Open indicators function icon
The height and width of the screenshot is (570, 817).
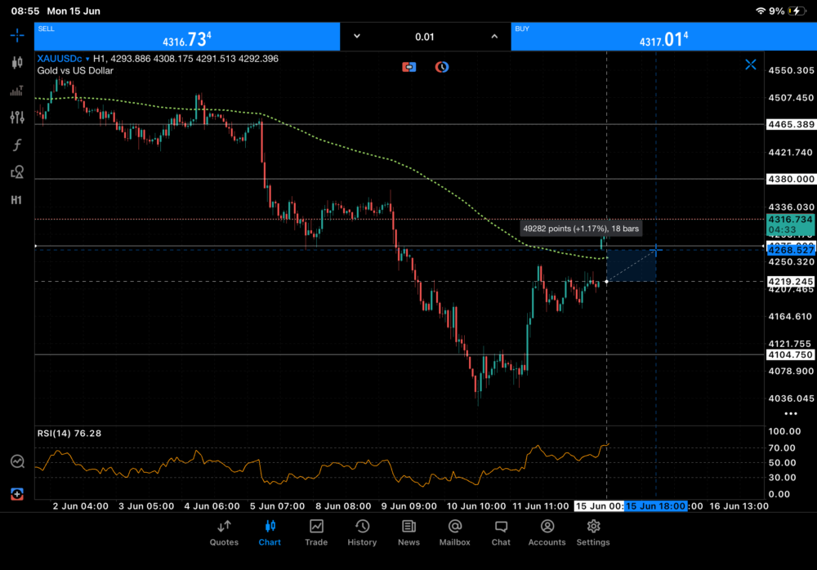16,145
